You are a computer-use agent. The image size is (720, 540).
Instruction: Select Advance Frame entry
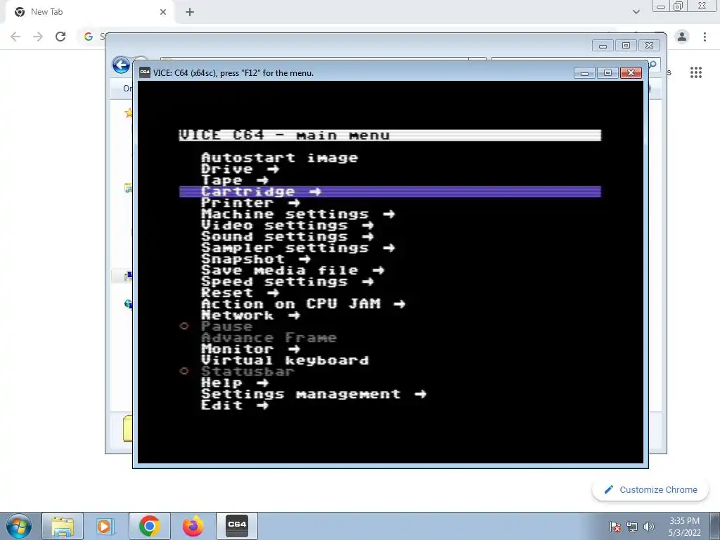click(269, 337)
